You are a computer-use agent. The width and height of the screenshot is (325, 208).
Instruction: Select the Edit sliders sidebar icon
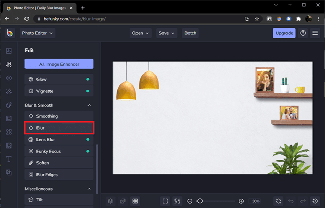(x=9, y=65)
